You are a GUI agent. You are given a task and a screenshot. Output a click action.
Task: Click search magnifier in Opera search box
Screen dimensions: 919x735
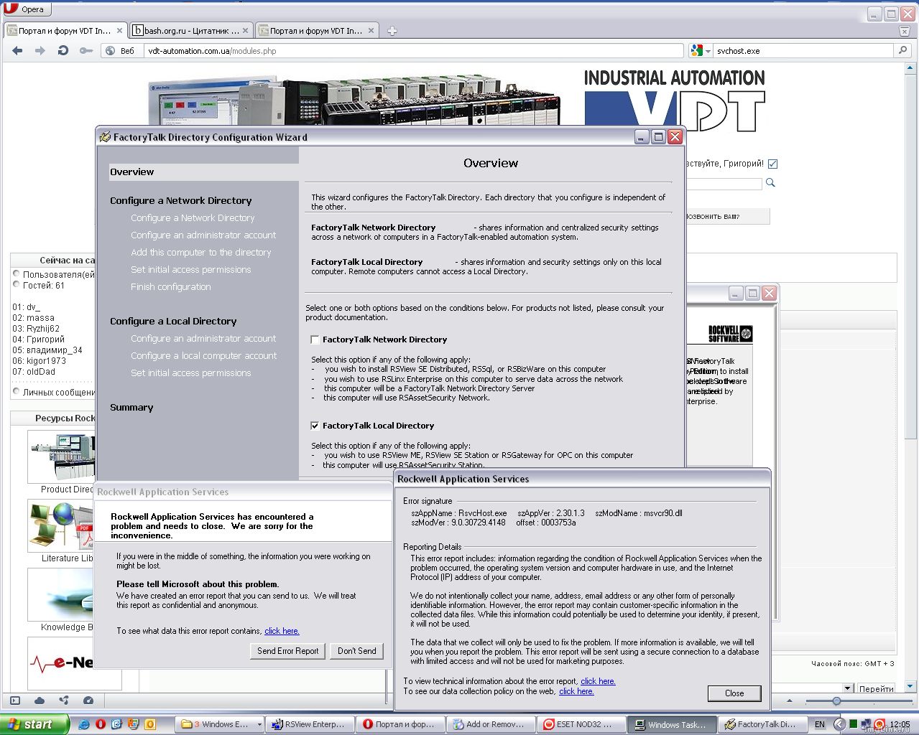click(902, 51)
